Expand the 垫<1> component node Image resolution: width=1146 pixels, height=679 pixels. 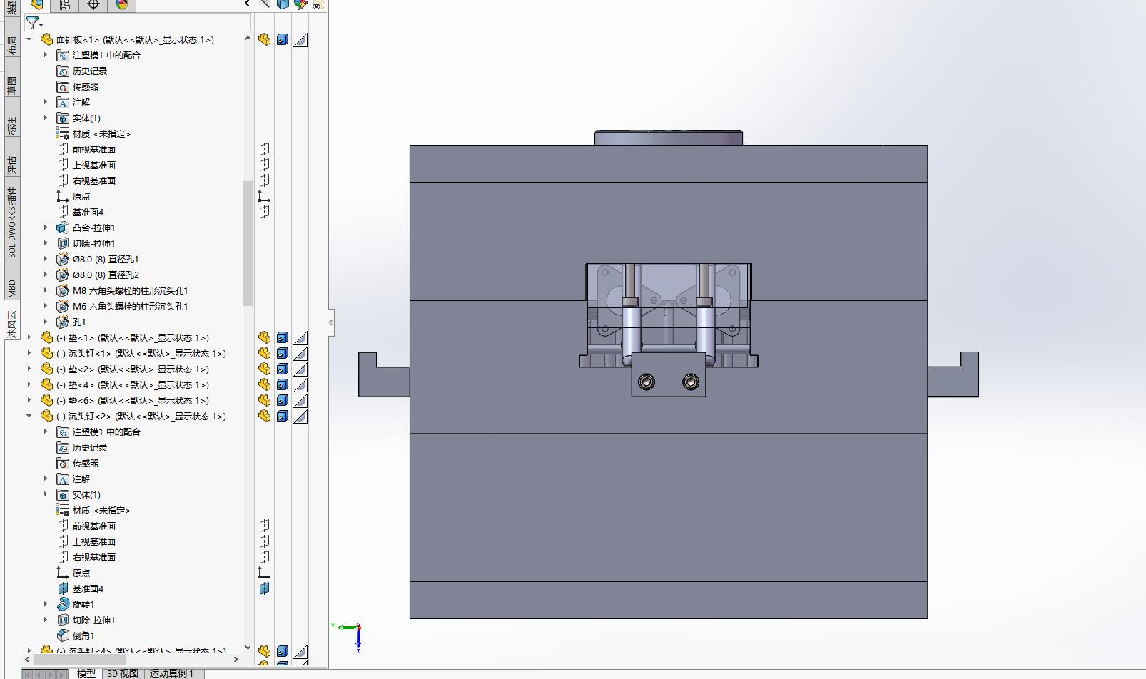(29, 337)
